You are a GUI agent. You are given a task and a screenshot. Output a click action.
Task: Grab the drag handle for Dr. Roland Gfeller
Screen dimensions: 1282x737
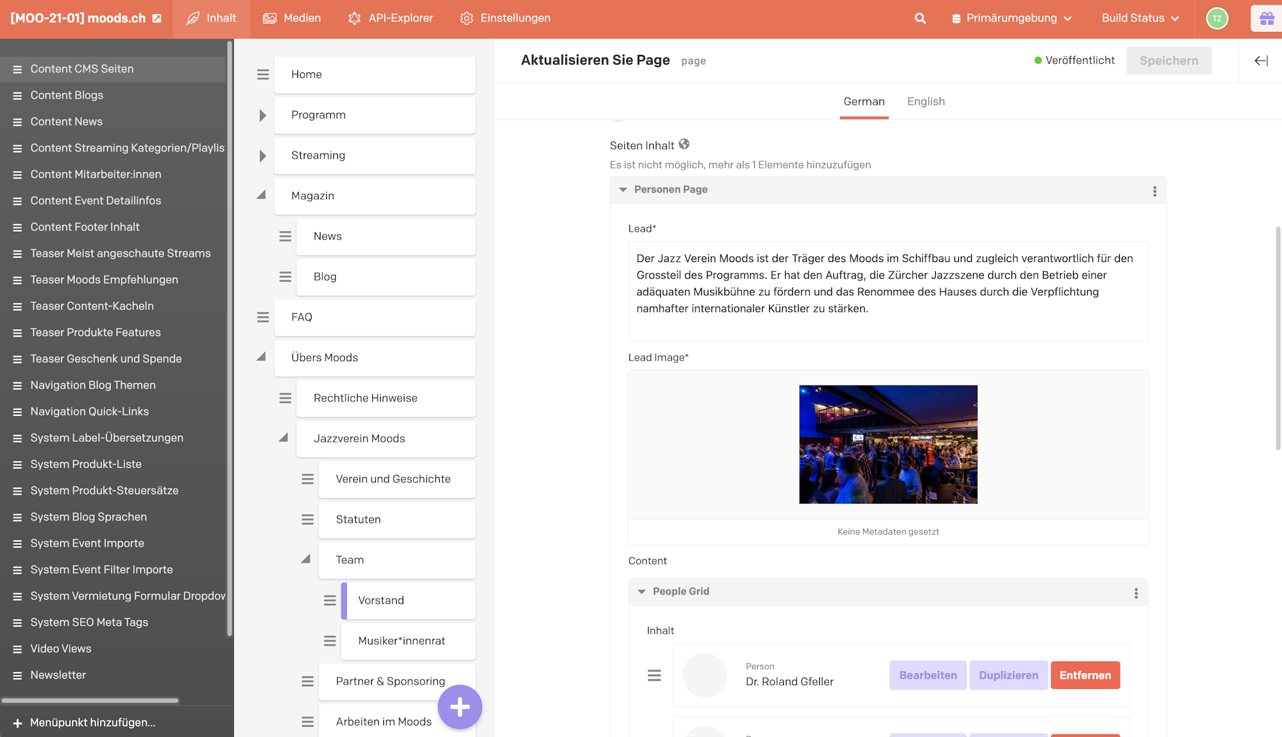point(654,675)
